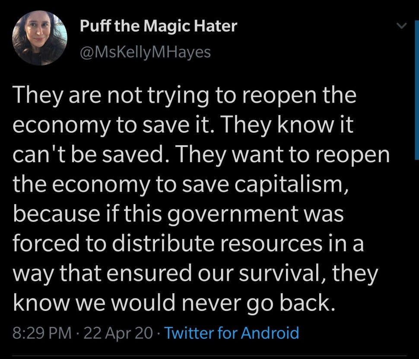Click the display name Puff the Magic Hater

click(159, 27)
